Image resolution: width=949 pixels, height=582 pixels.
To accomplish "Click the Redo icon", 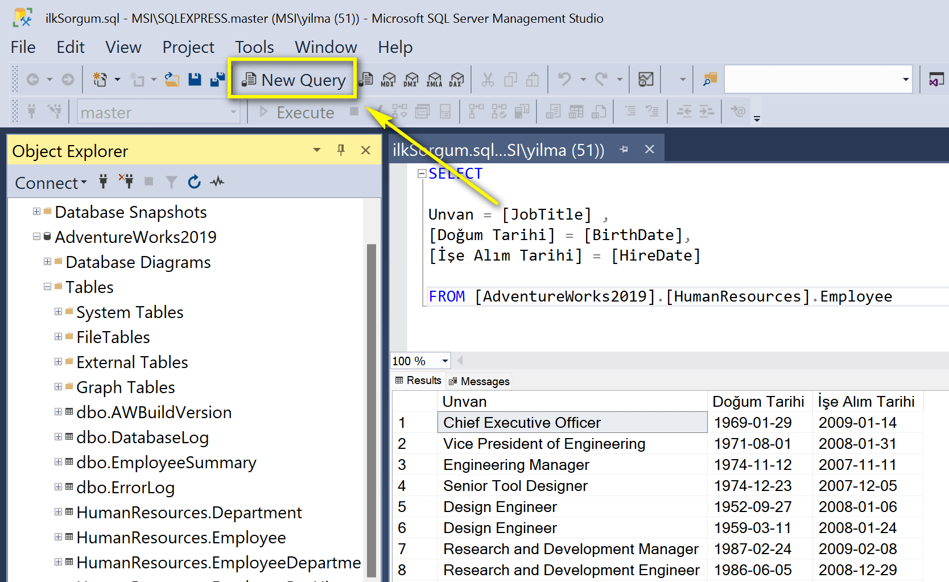I will (601, 79).
